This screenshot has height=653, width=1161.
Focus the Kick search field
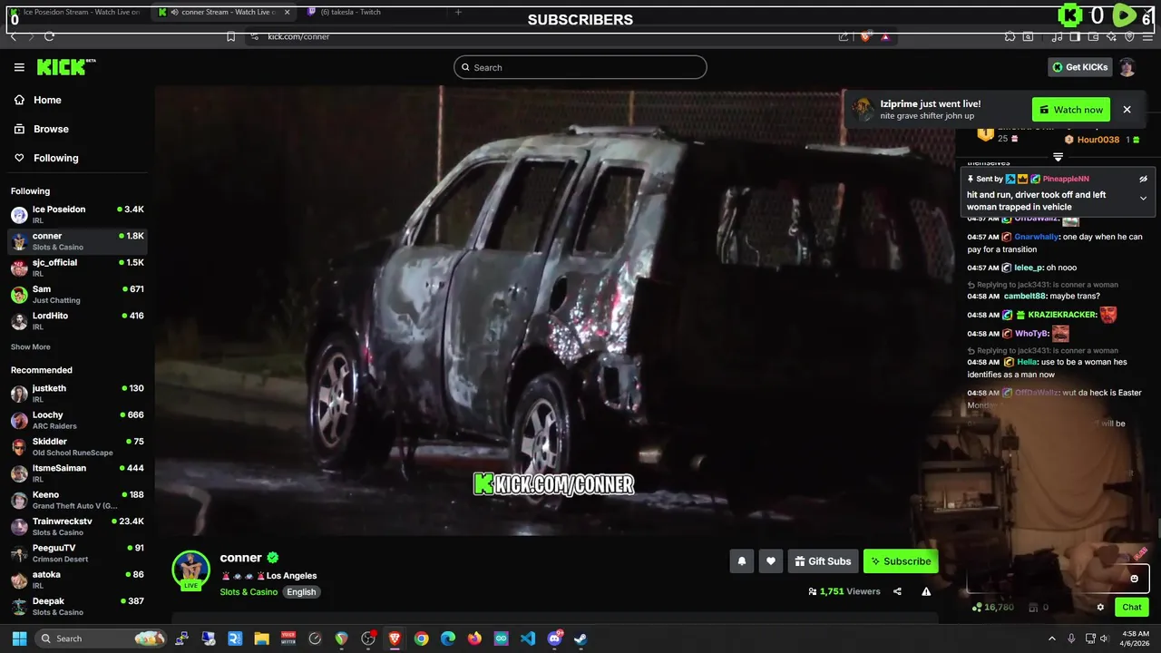tap(580, 67)
